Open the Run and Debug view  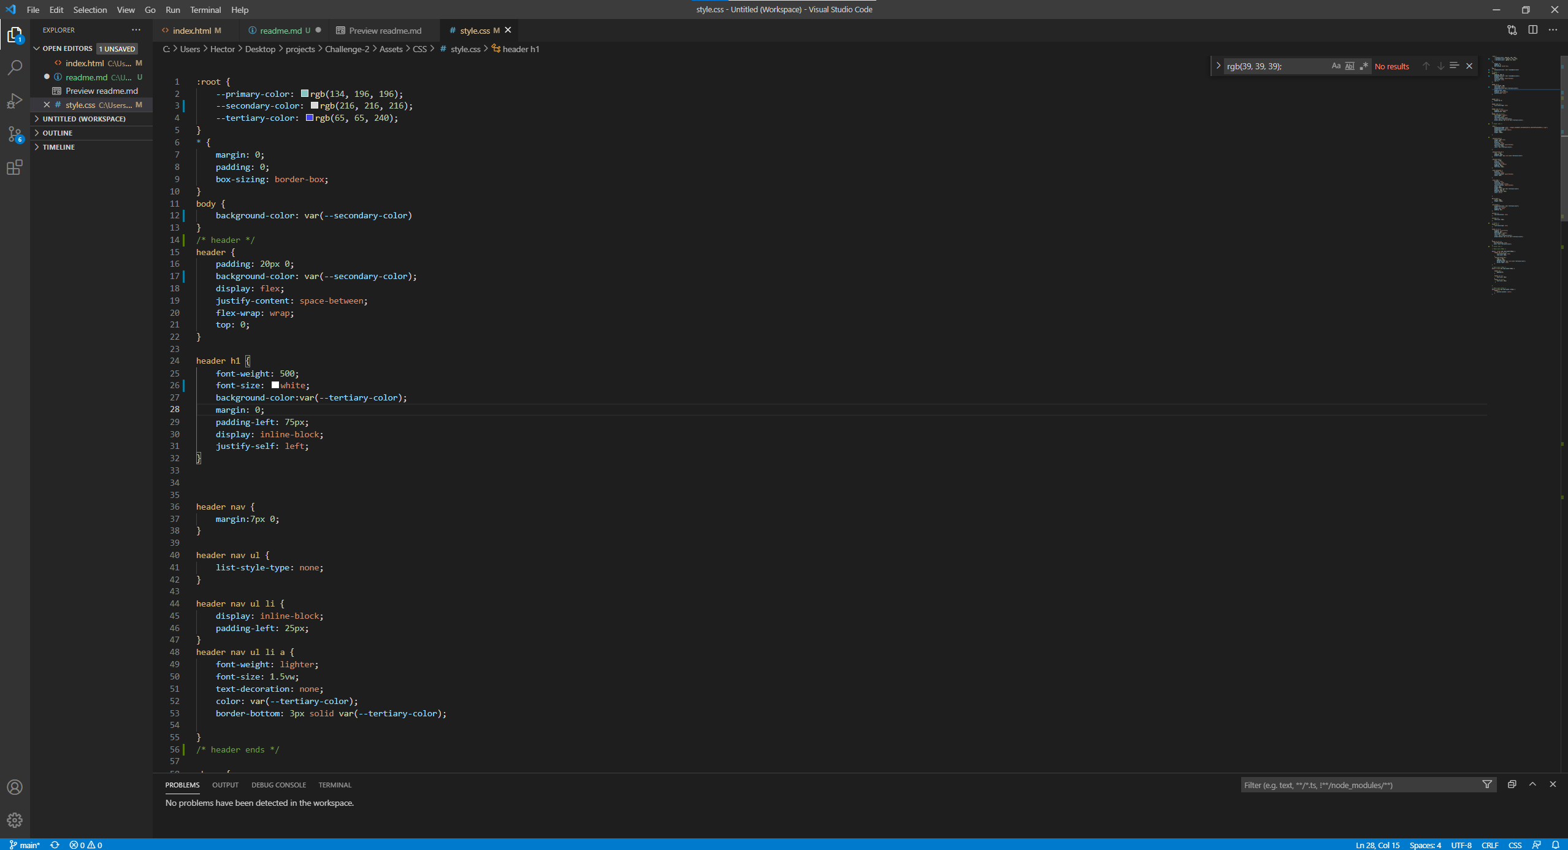point(15,101)
